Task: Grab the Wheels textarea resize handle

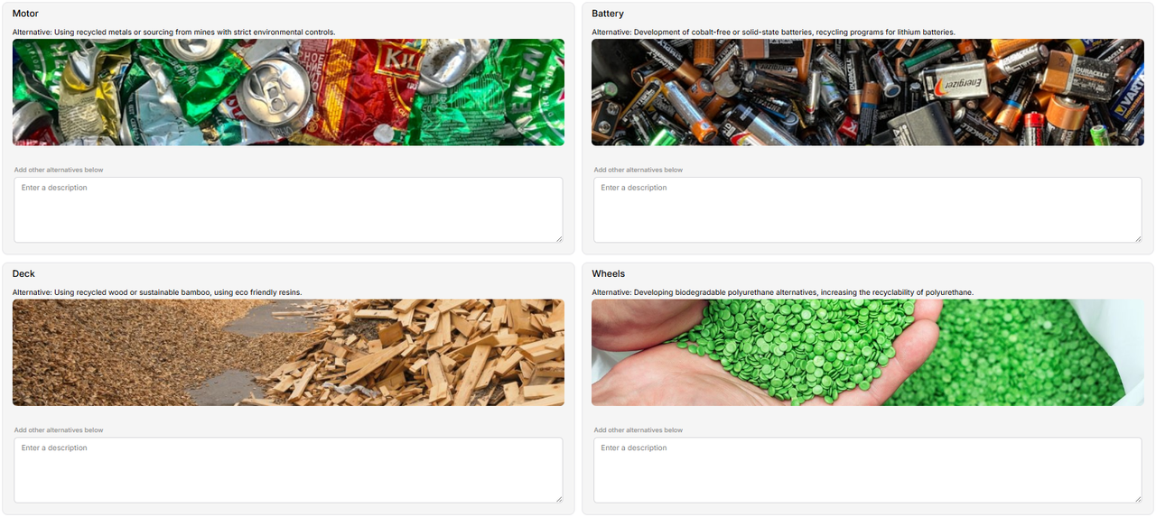Action: click(1138, 499)
